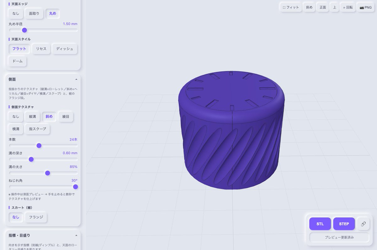Download the model as STL
The image size is (377, 250).
point(320,224)
